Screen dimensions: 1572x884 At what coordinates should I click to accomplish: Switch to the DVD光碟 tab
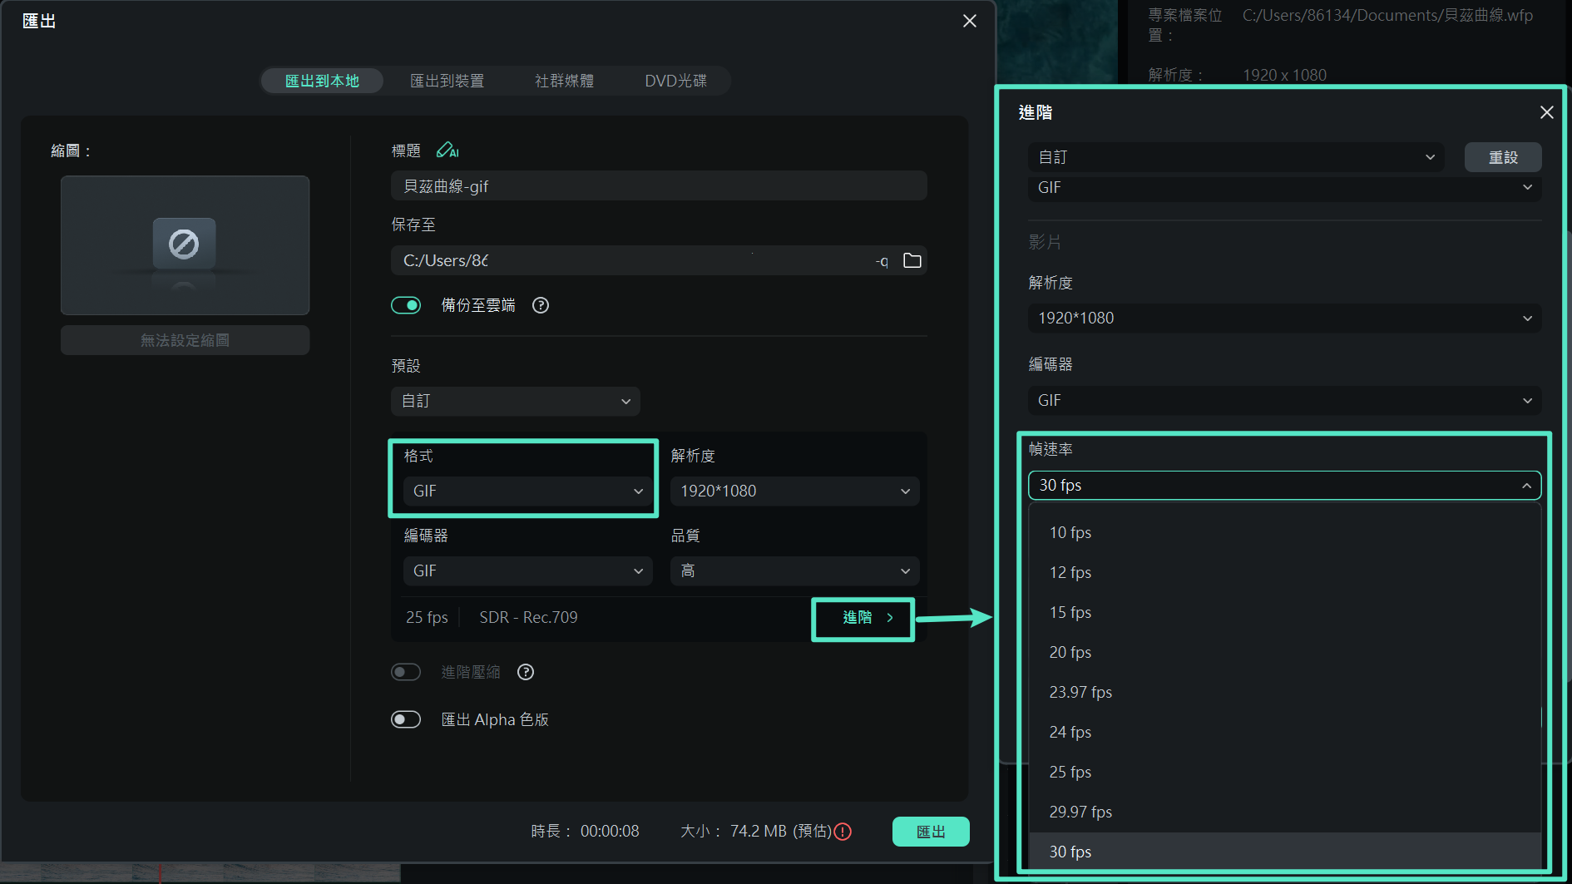[x=675, y=81]
